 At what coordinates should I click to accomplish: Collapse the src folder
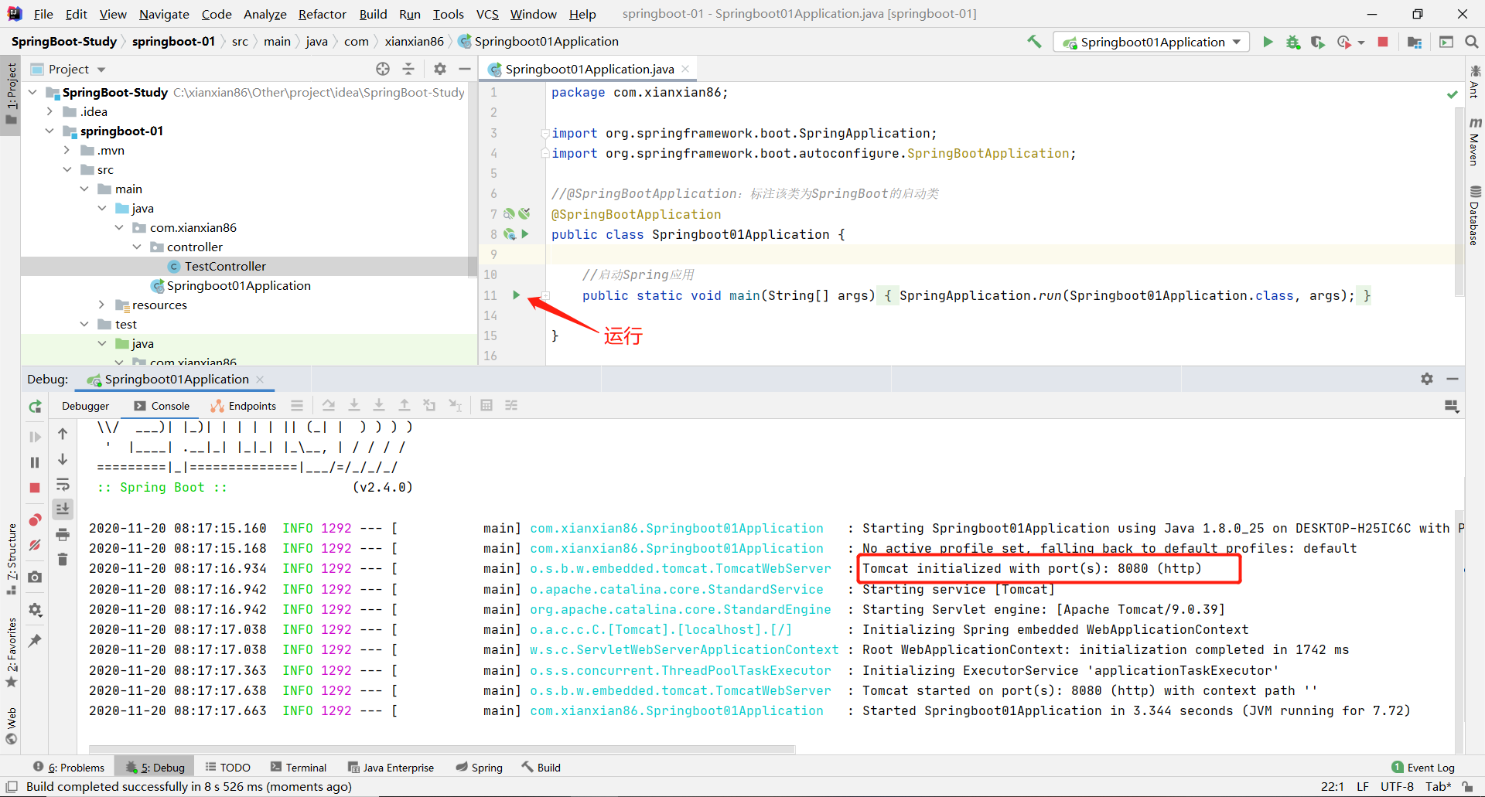[x=67, y=169]
